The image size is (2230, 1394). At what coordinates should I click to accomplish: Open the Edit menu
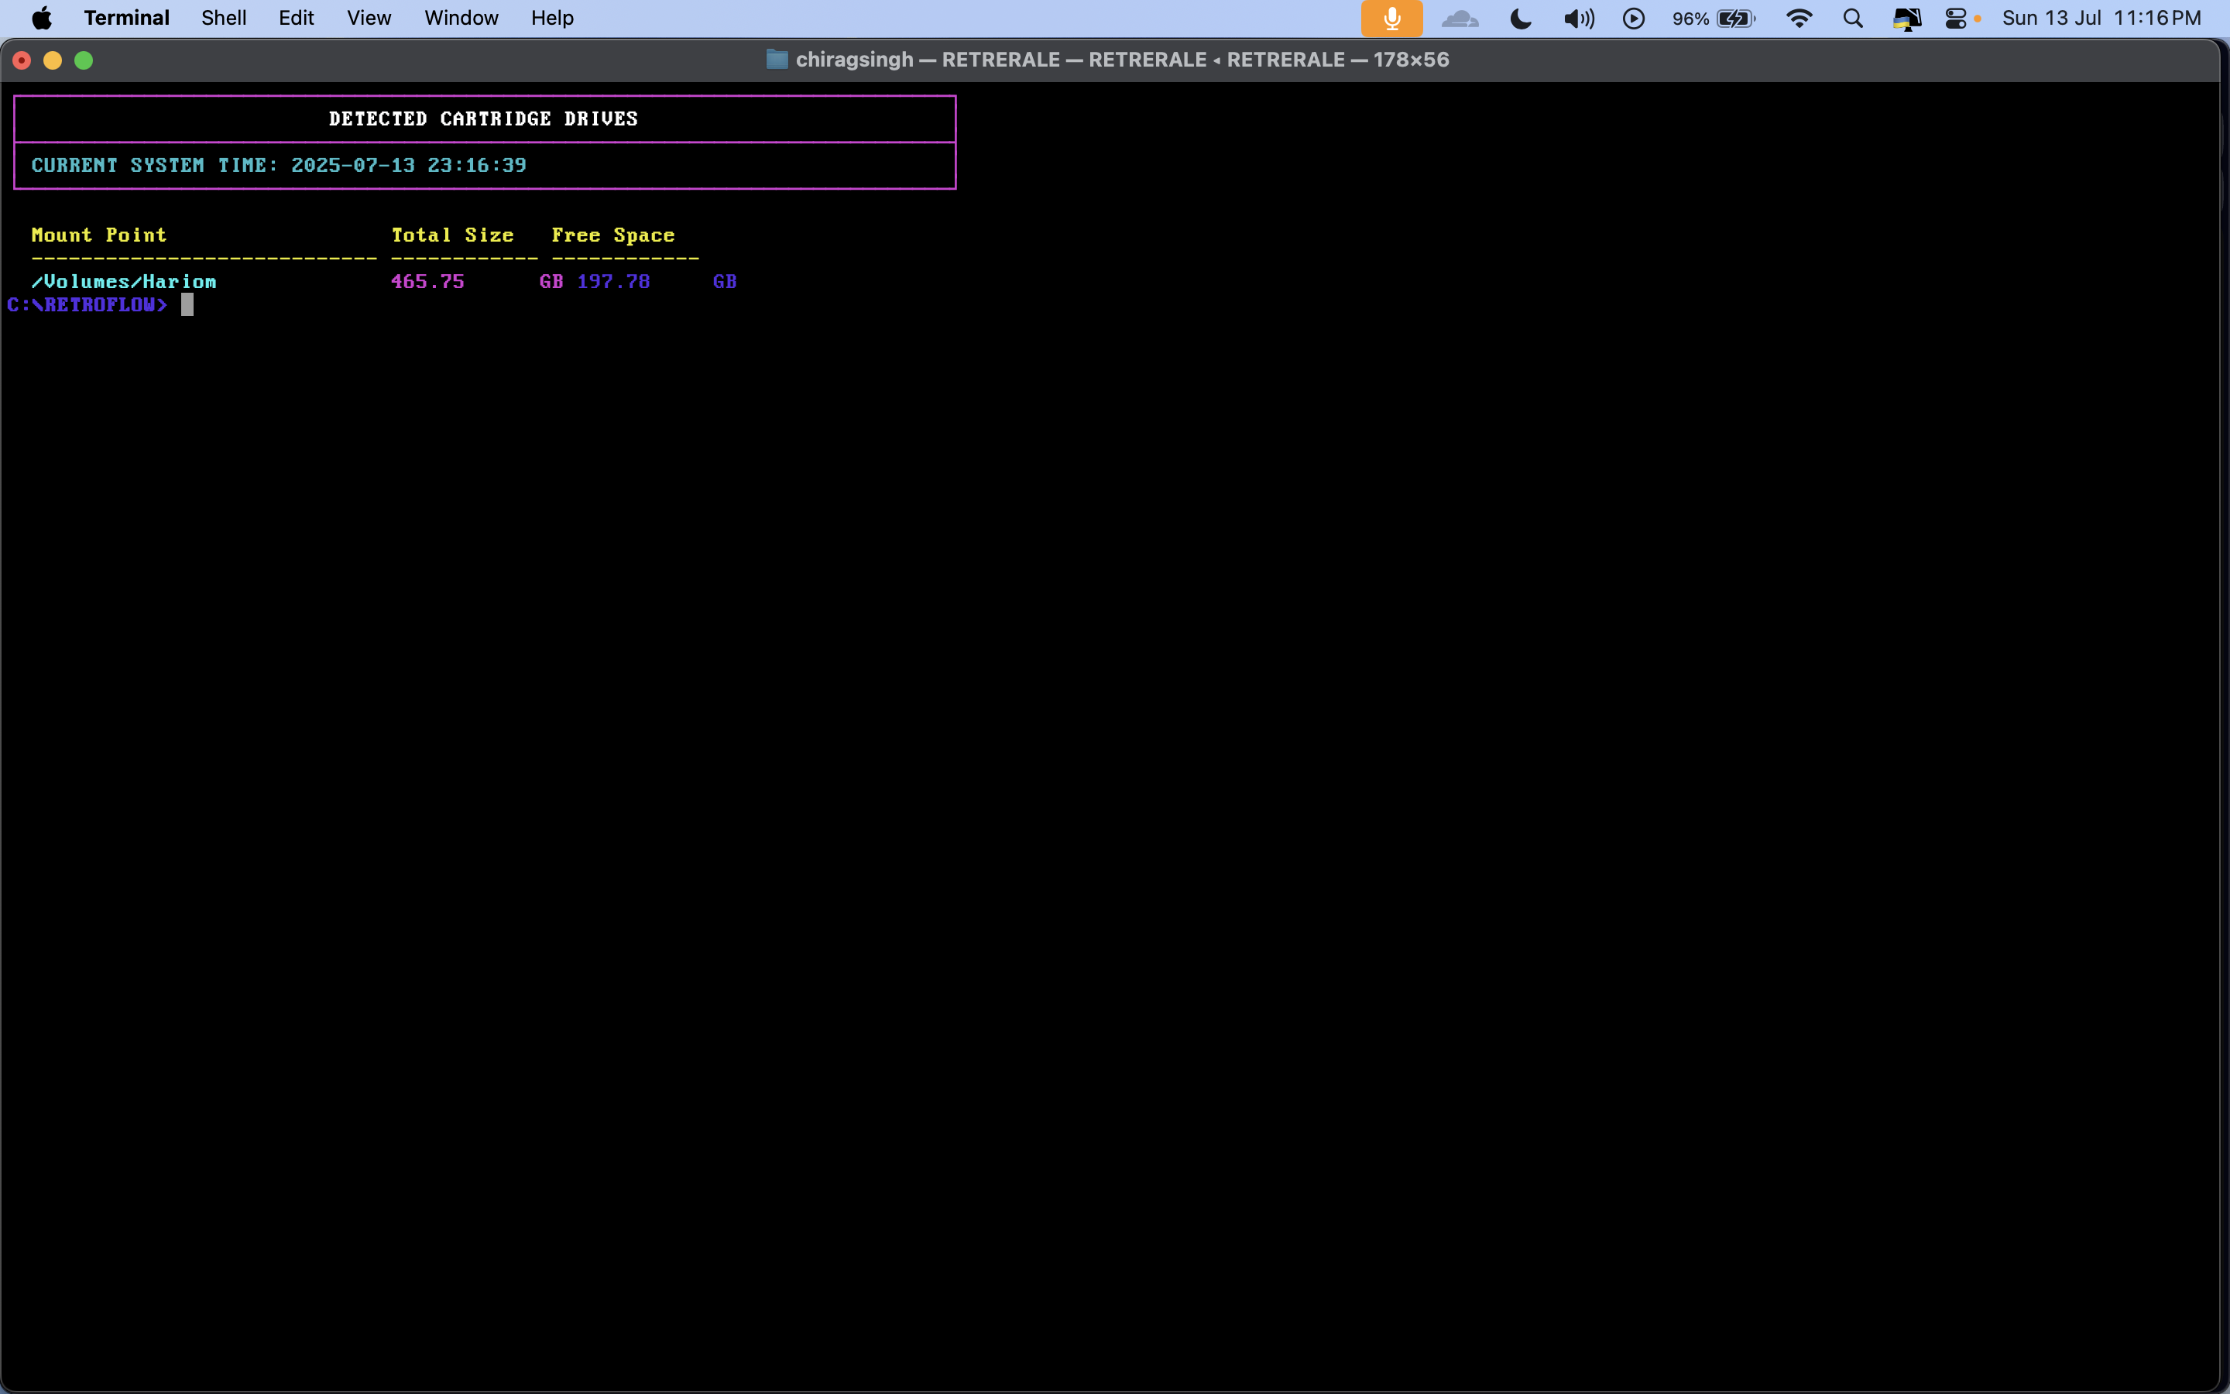[x=296, y=19]
